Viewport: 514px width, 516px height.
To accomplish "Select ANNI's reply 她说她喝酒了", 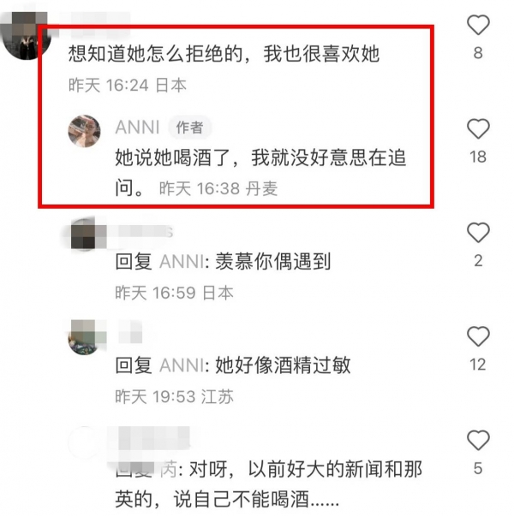I will coord(260,172).
